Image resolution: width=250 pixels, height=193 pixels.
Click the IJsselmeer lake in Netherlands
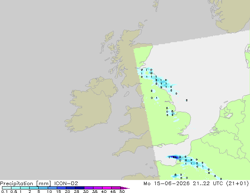[x=229, y=115]
